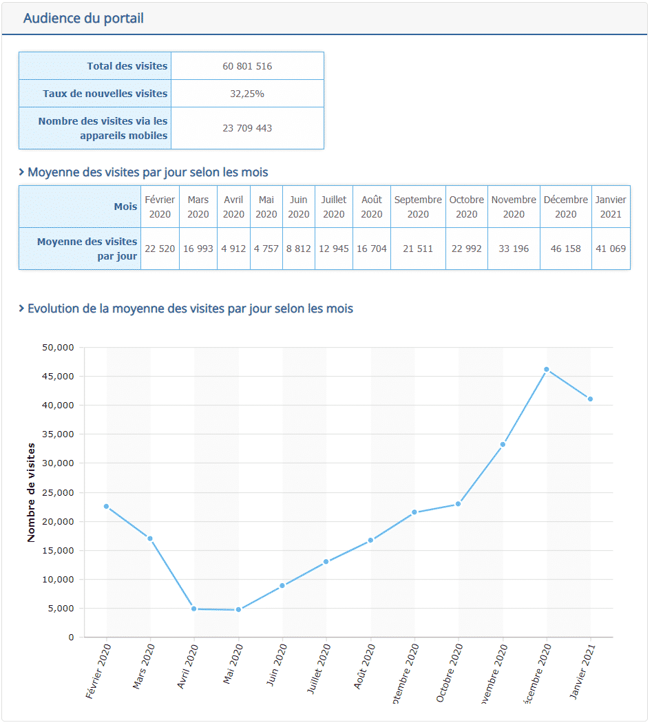Click the Juillet 2020 data point on chart
The width and height of the screenshot is (652, 725).
[326, 562]
